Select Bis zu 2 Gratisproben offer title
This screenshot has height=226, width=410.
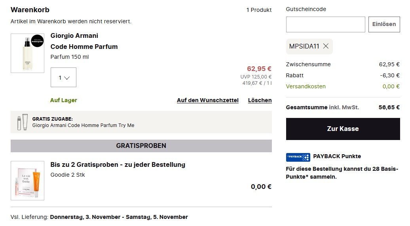[118, 164]
